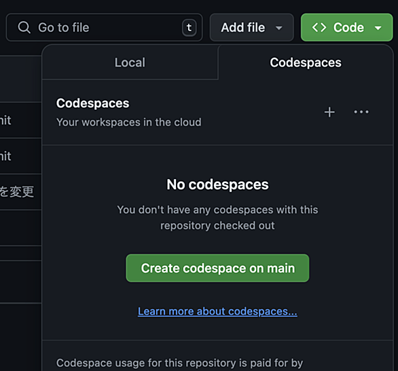This screenshot has height=371, width=398.
Task: Click the Codespace usage paid for by text
Action: (x=179, y=363)
